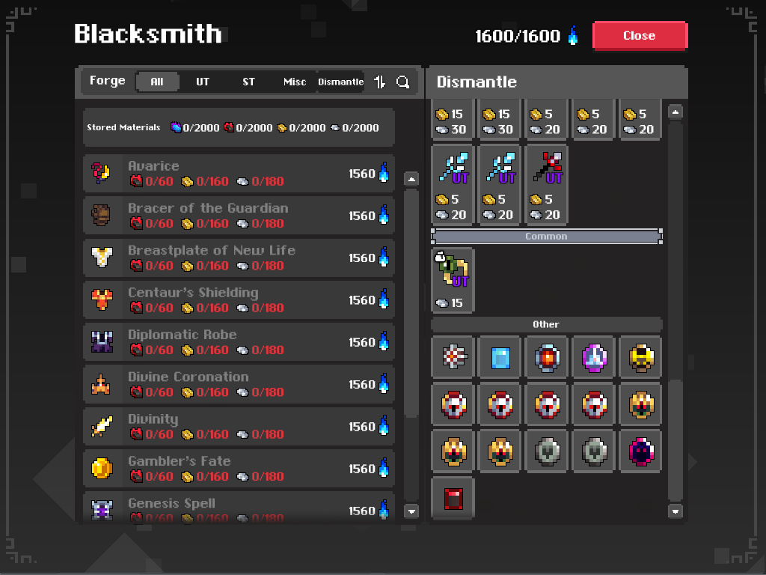Select the green UT quiver under Common
The image size is (766, 575).
(x=453, y=270)
